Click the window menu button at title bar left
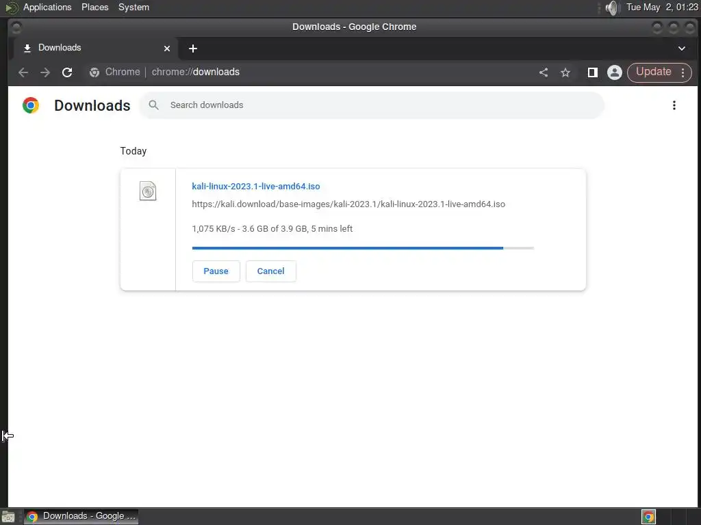 tap(16, 27)
